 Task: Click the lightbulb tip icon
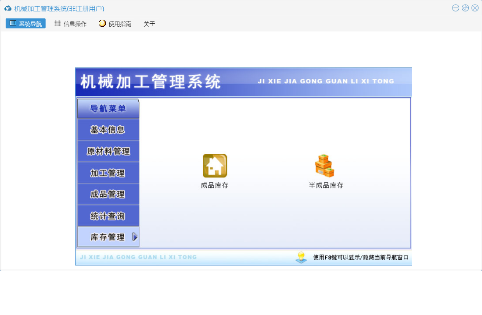[301, 257]
